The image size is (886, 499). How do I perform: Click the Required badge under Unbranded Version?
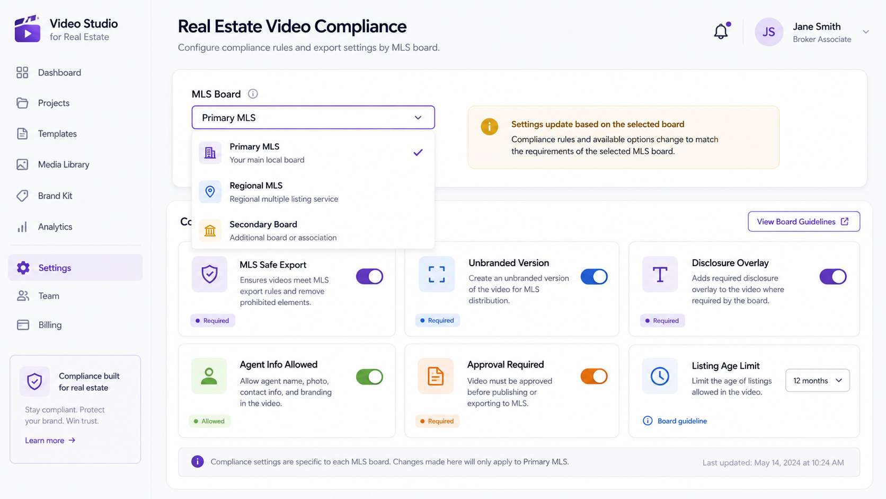point(437,320)
